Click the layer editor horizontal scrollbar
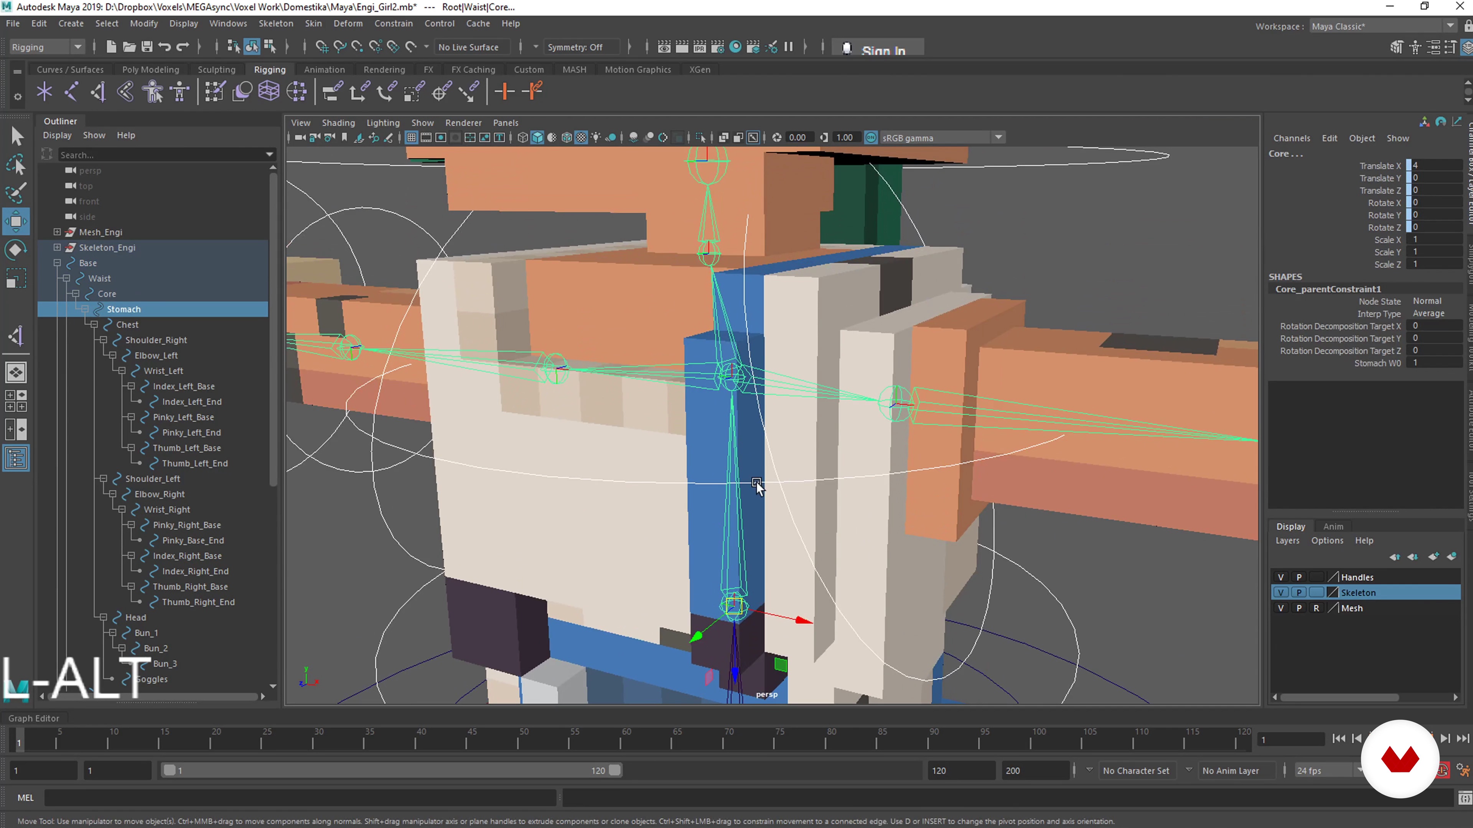Screen dimensions: 1473x828 [1339, 697]
